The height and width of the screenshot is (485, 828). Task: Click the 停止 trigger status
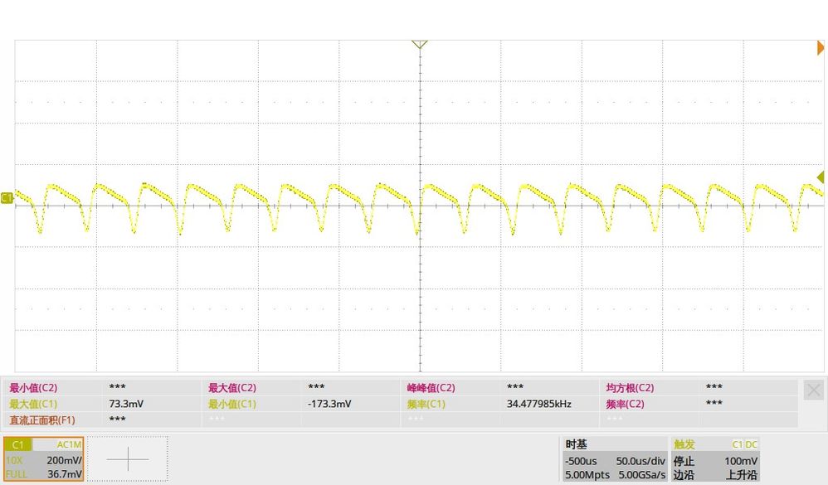[684, 461]
